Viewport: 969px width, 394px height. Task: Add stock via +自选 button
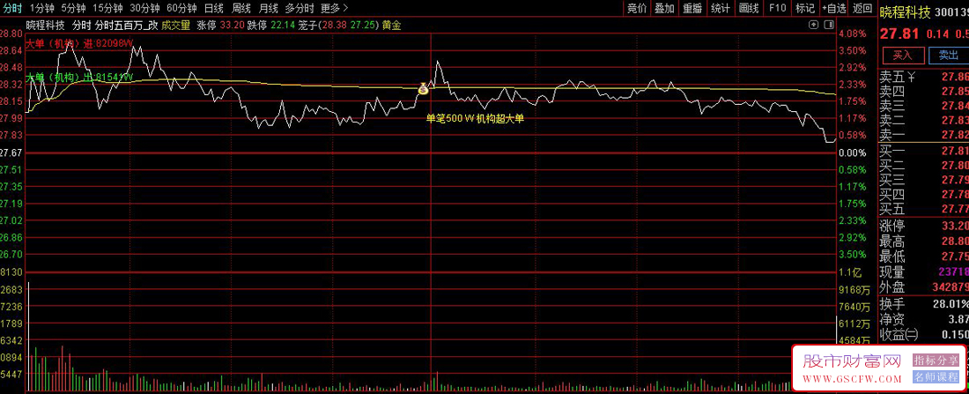[834, 8]
